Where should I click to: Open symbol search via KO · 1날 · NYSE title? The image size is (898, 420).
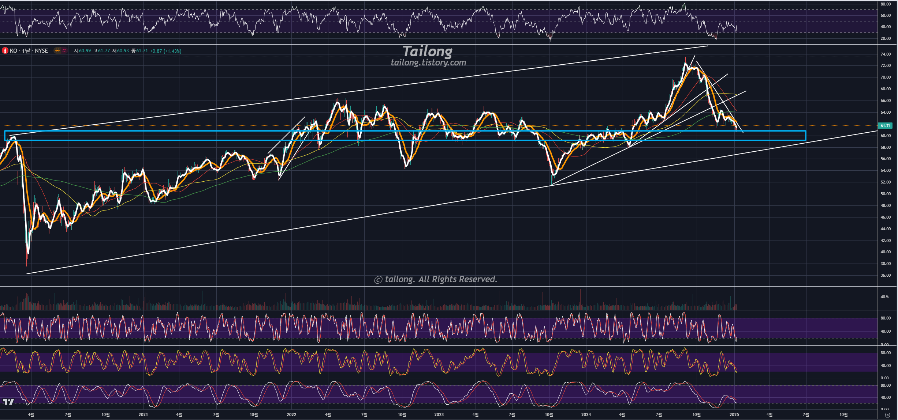29,51
